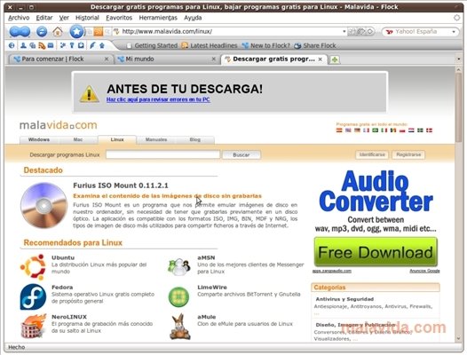
Task: Click the Ubuntu logo icon
Action: (33, 267)
